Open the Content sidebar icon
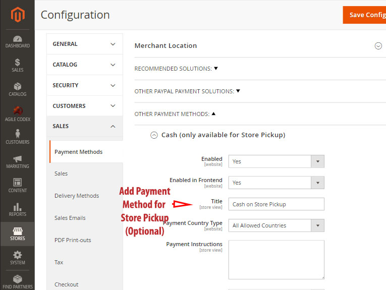Screen dimensions: 386x290 17,186
